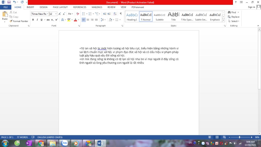Toggle strikethrough on text
Image resolution: width=261 pixels, height=147 pixels.
click(48, 20)
